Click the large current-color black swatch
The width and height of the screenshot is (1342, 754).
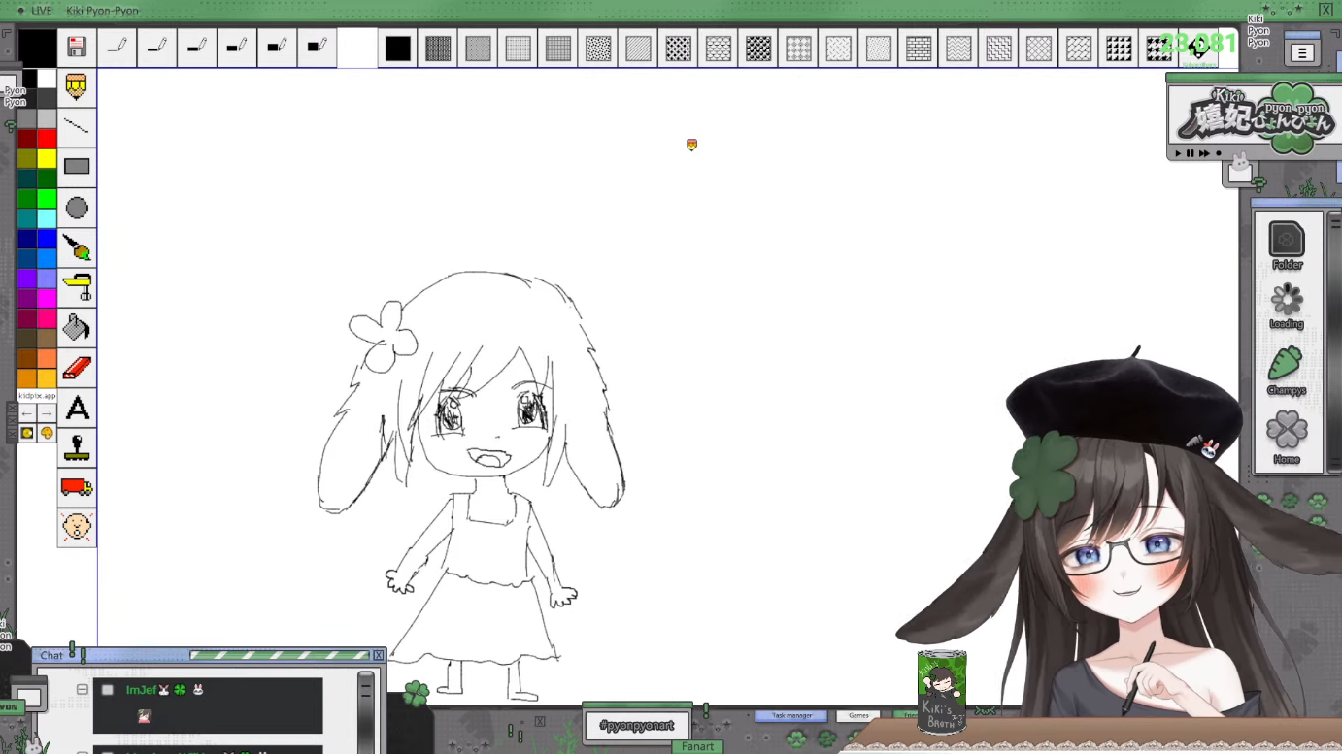click(37, 48)
